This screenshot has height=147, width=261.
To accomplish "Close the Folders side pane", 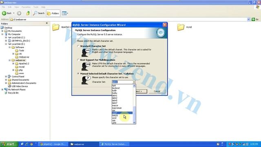I will (x=47, y=23).
